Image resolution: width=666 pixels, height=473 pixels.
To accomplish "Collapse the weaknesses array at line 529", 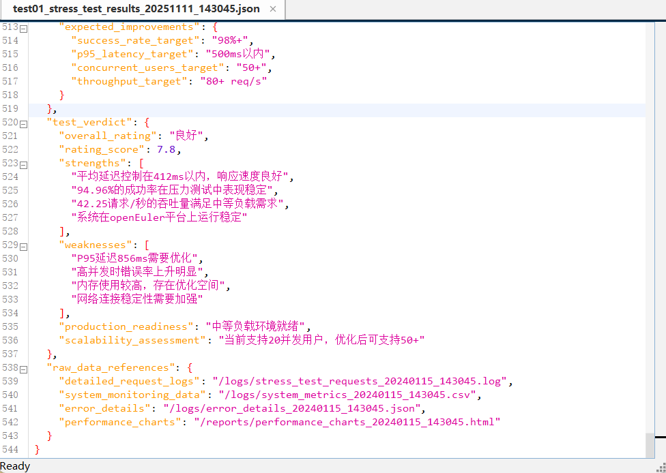I will point(24,247).
